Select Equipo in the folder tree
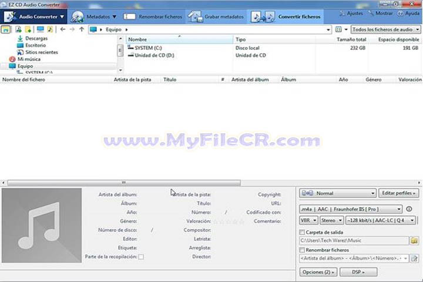Screen dimensions: 423x282 pos(25,66)
